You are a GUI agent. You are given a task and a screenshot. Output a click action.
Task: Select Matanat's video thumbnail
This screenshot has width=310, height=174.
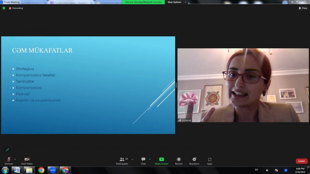(243, 85)
